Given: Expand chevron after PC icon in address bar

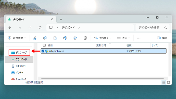Looking at the screenshot, I should [x=57, y=28].
